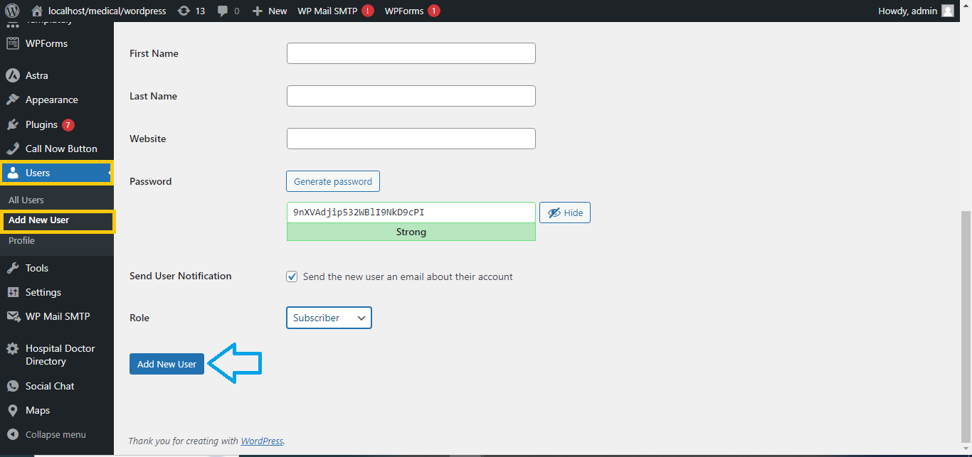
Task: Go to All Users submenu
Action: (x=26, y=200)
